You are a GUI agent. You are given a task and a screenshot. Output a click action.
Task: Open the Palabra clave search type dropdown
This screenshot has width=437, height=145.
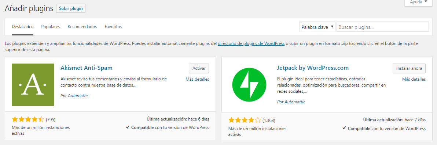pyautogui.click(x=317, y=27)
